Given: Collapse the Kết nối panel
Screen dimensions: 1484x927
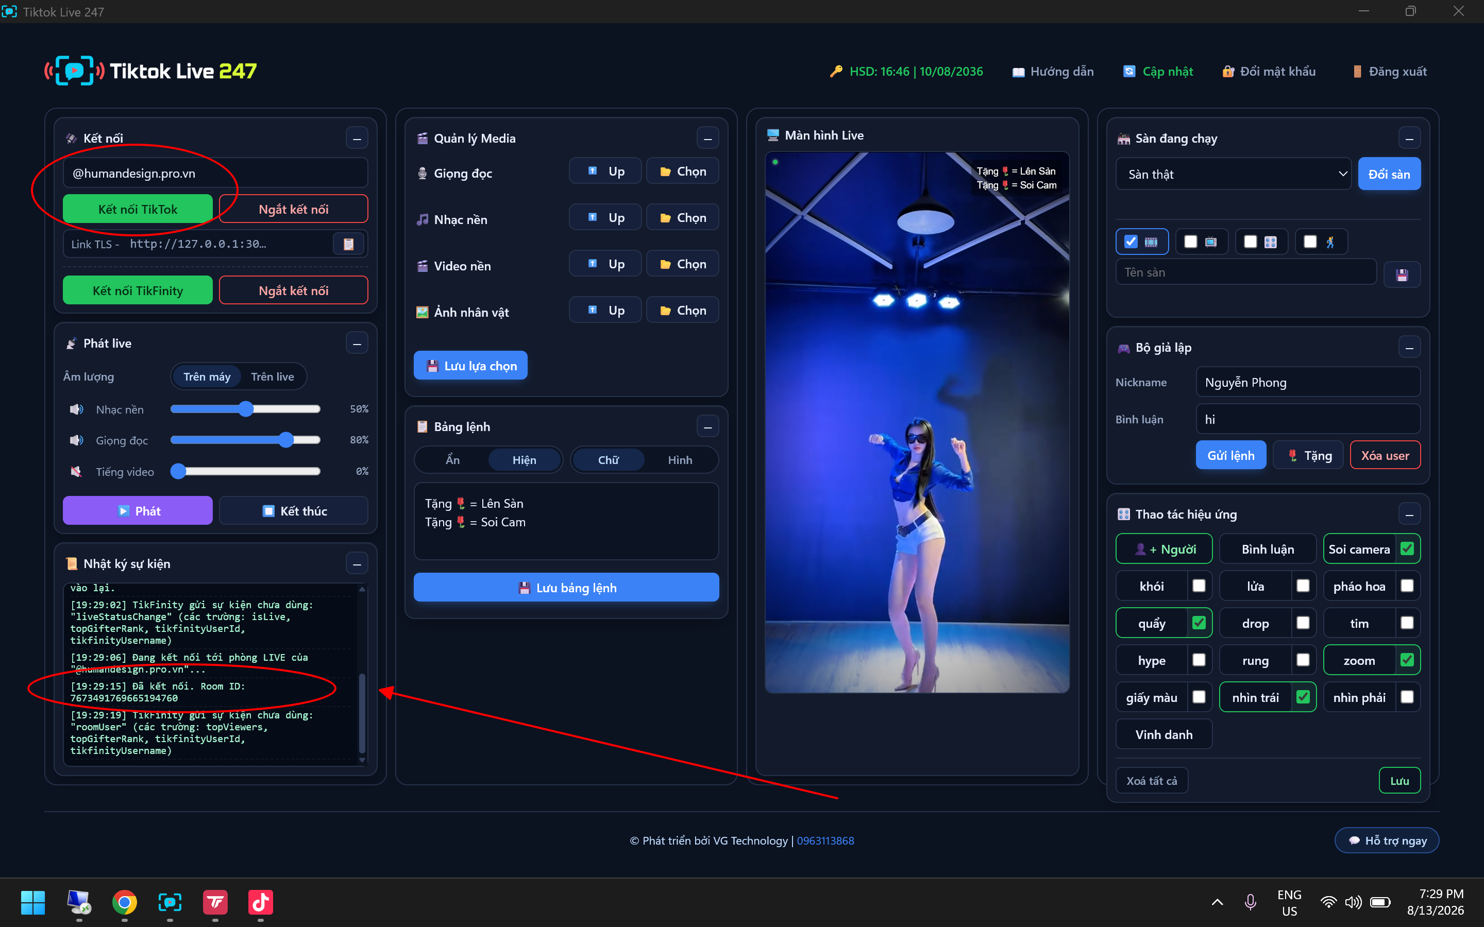Looking at the screenshot, I should pos(357,139).
